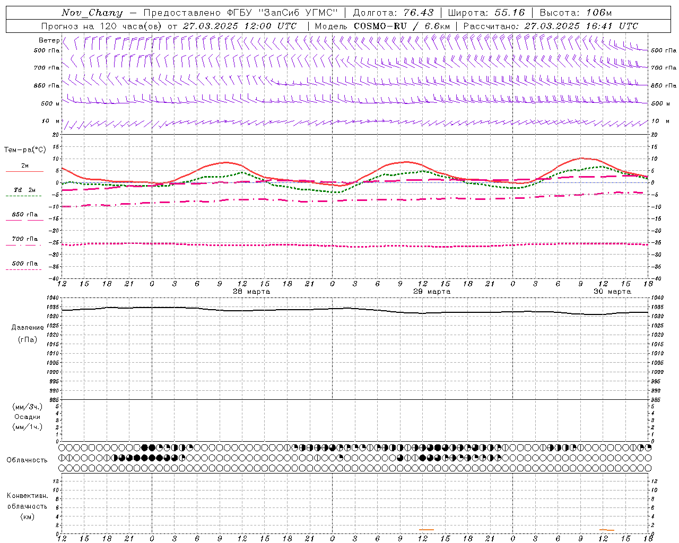Click the "850 гПа" temperature legend entry
The width and height of the screenshot is (679, 543).
(25, 215)
